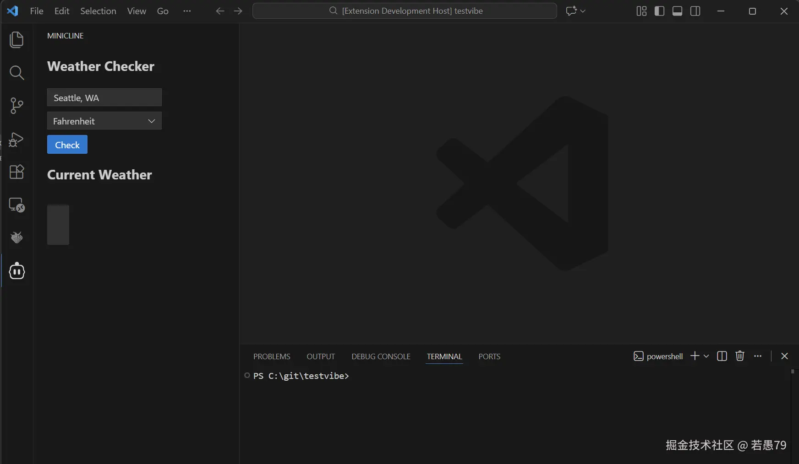Viewport: 799px width, 464px height.
Task: Open the Go menu
Action: coord(163,11)
